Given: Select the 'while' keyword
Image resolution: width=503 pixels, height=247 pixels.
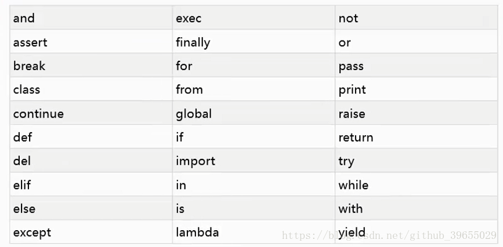Looking at the screenshot, I should coord(353,185).
